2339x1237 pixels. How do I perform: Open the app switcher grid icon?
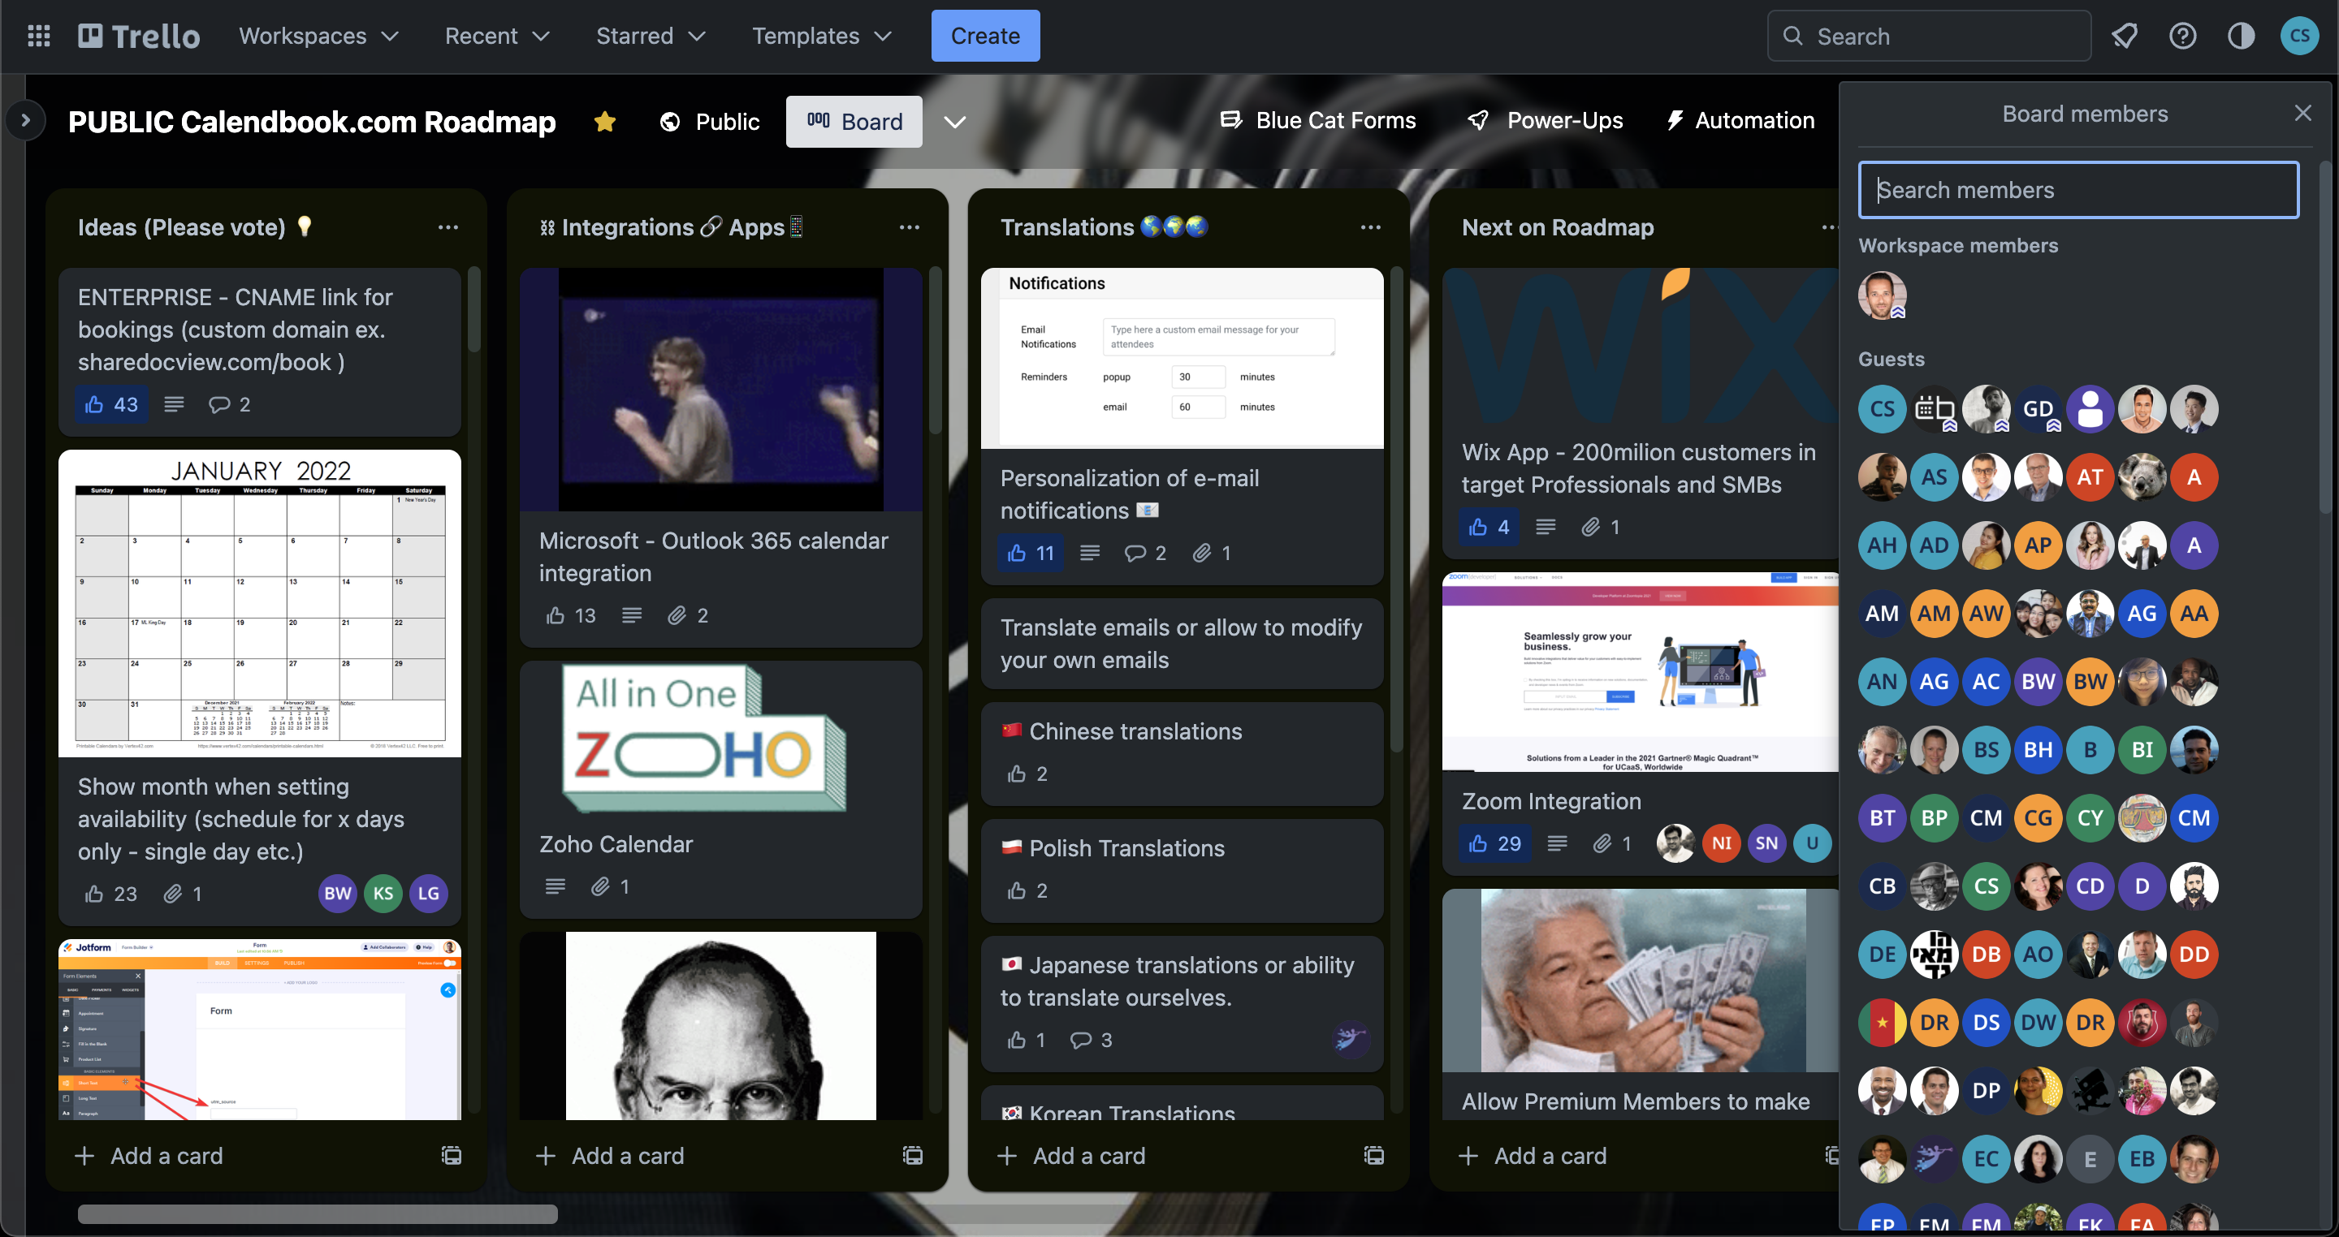tap(38, 37)
